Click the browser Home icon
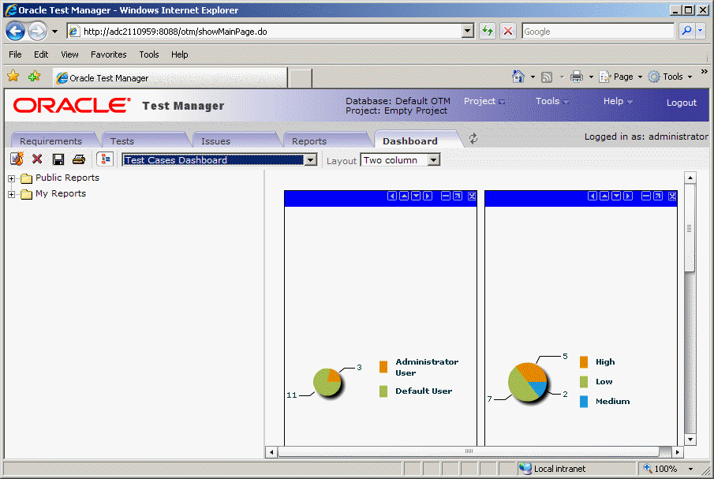 [518, 77]
